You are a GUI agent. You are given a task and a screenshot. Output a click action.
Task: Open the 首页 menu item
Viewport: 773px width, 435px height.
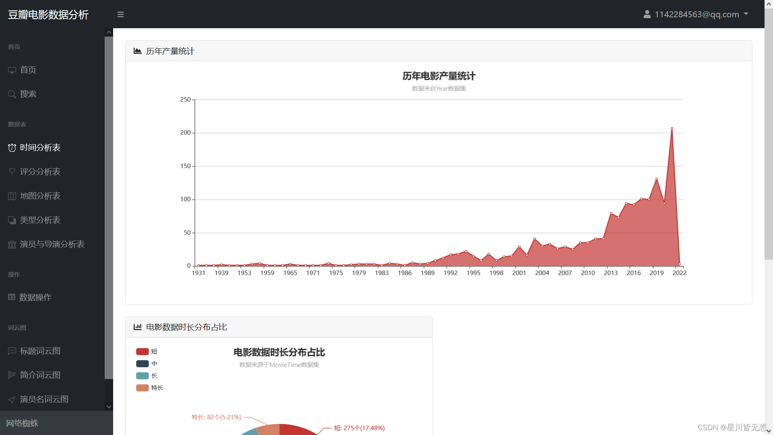(x=52, y=70)
